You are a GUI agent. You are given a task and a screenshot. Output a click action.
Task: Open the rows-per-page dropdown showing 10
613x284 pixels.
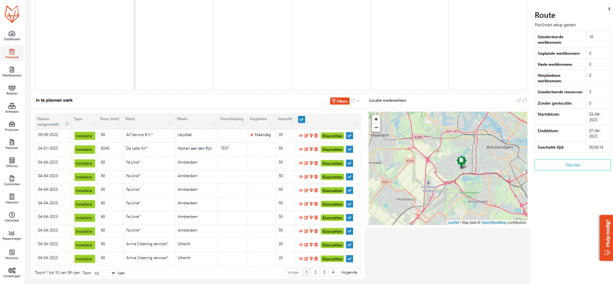tap(104, 273)
